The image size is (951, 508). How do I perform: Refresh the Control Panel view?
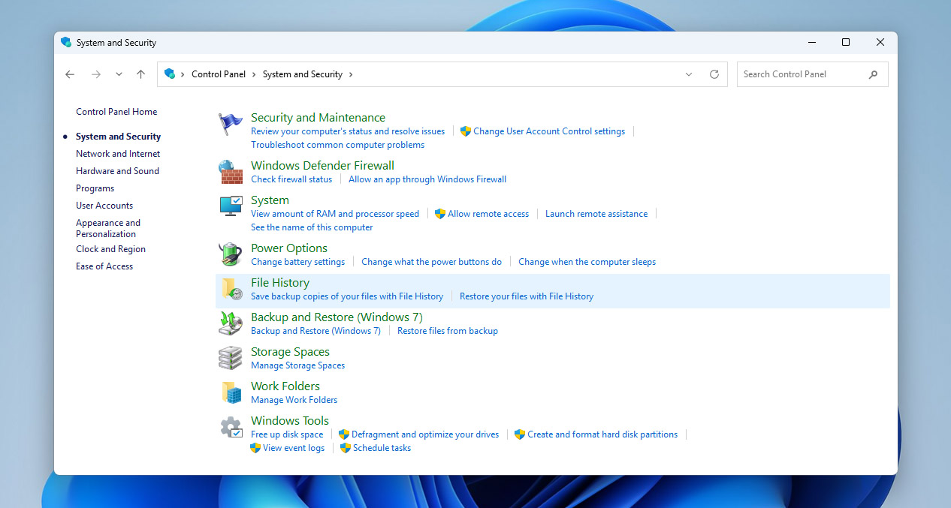pos(714,74)
